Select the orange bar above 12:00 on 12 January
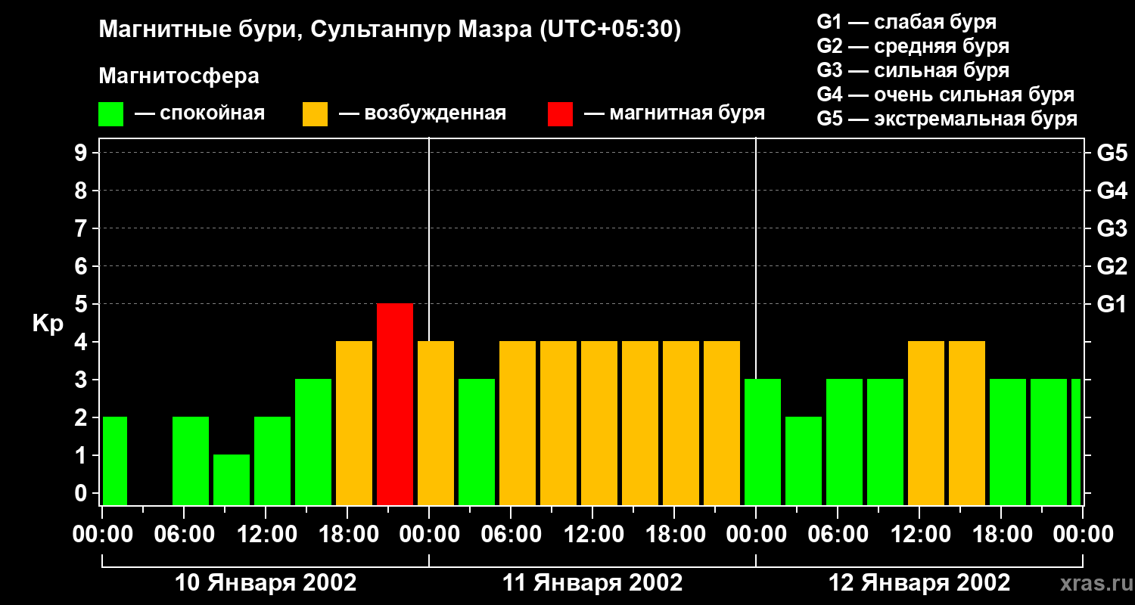 coord(926,423)
